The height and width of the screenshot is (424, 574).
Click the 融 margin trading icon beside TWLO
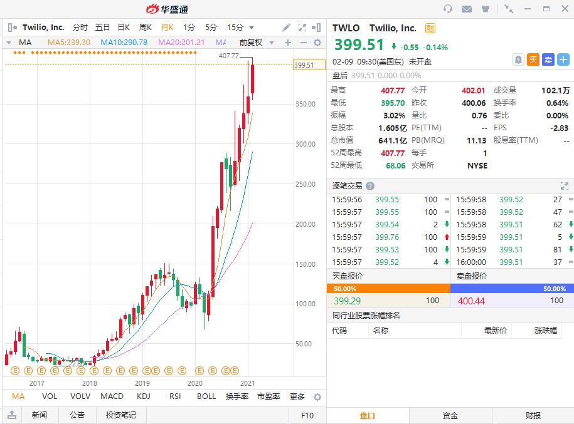(431, 28)
